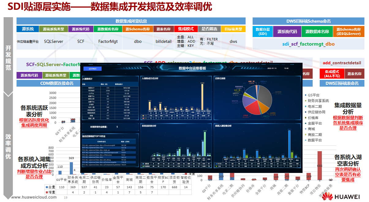Click the 2022-01-14 date in dashboard

[272, 69]
